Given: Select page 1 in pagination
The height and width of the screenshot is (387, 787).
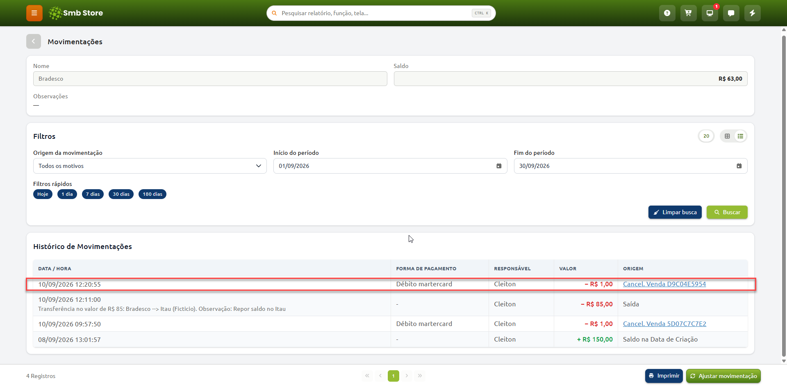Looking at the screenshot, I should [x=393, y=376].
